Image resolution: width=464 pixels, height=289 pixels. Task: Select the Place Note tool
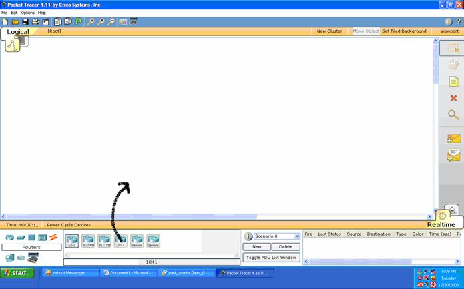[x=453, y=81]
